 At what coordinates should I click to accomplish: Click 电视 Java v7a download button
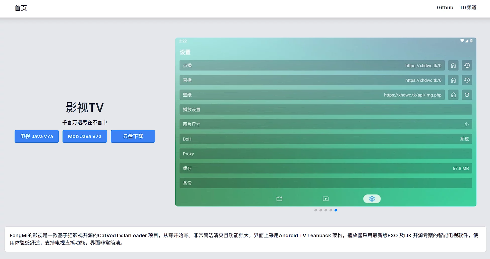pos(37,136)
